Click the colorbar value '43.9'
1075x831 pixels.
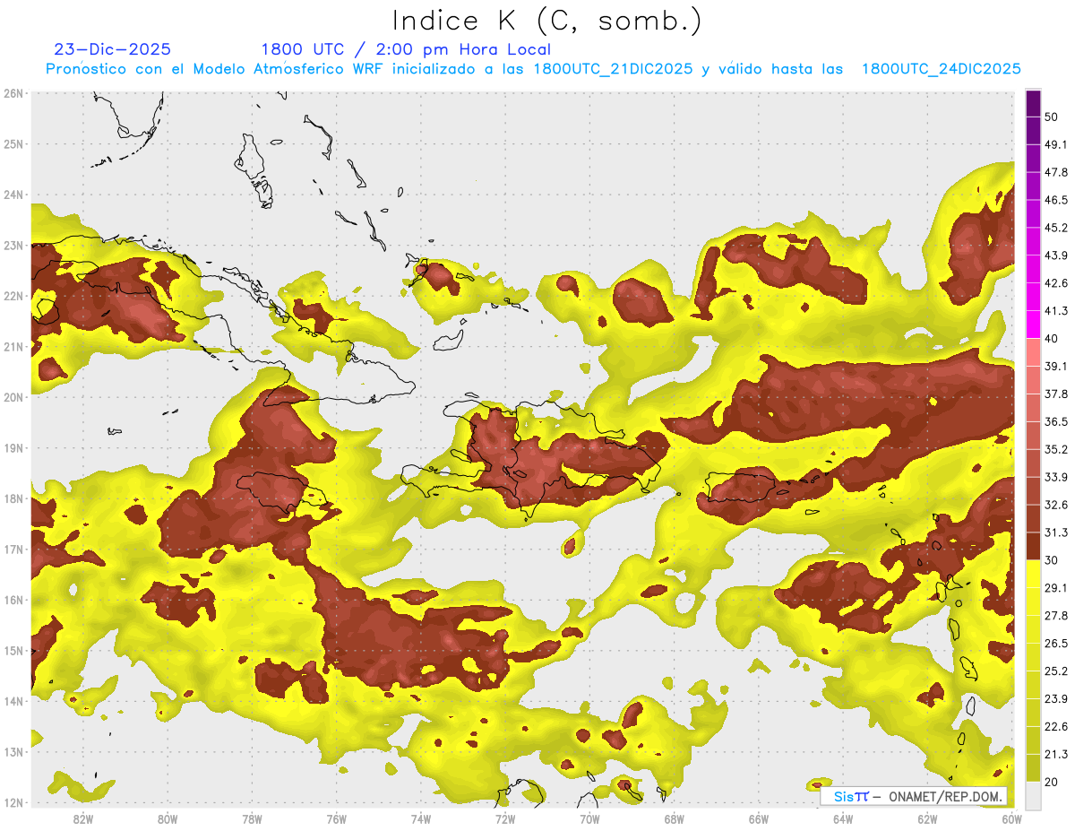pyautogui.click(x=1056, y=255)
